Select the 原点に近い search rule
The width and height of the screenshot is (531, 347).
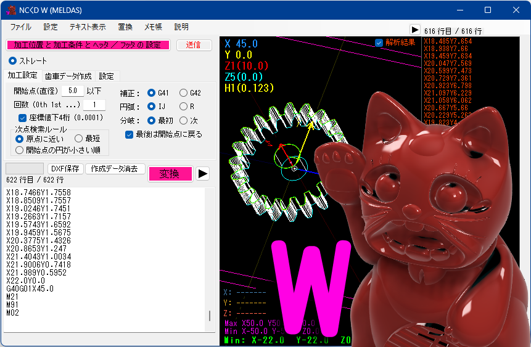[19, 139]
